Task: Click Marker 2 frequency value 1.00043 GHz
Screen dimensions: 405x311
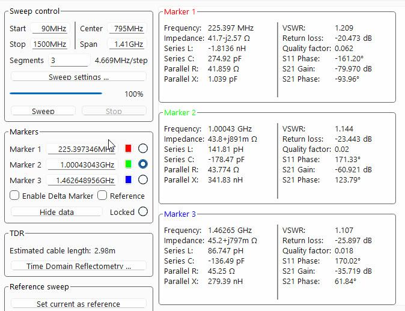Action: [230, 129]
